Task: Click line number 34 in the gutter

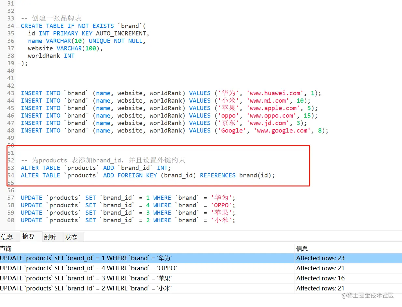Action: click(10, 26)
